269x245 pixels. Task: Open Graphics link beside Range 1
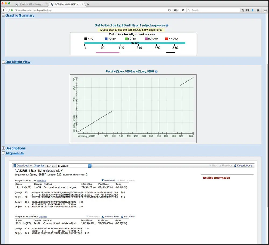point(41,181)
